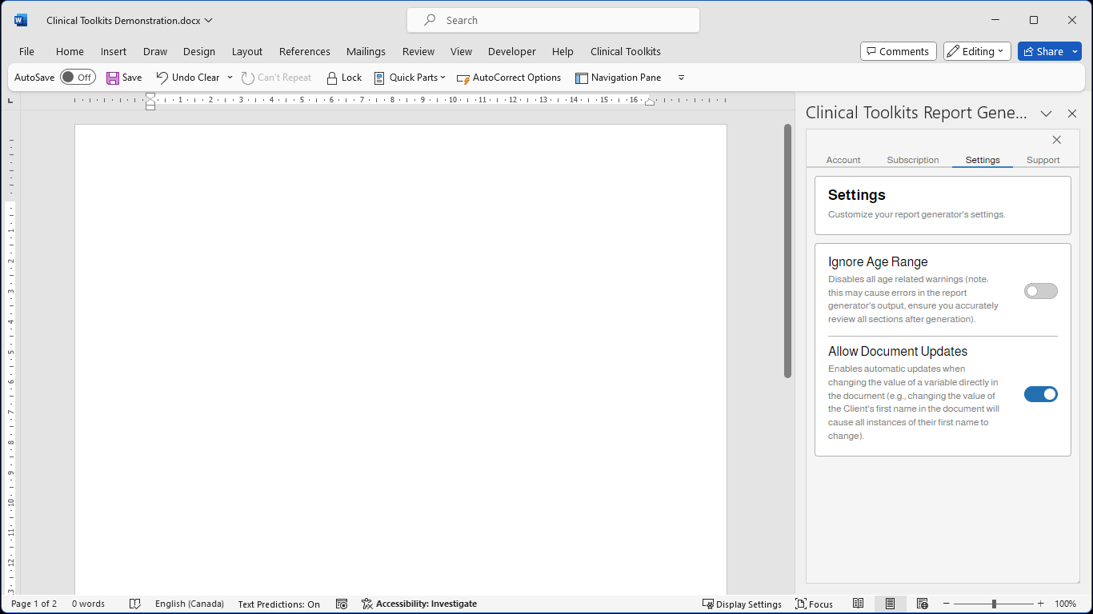Viewport: 1093px width, 614px height.
Task: Open the Design ribbon tab
Action: pyautogui.click(x=199, y=51)
